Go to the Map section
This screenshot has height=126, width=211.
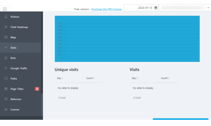tap(20, 37)
